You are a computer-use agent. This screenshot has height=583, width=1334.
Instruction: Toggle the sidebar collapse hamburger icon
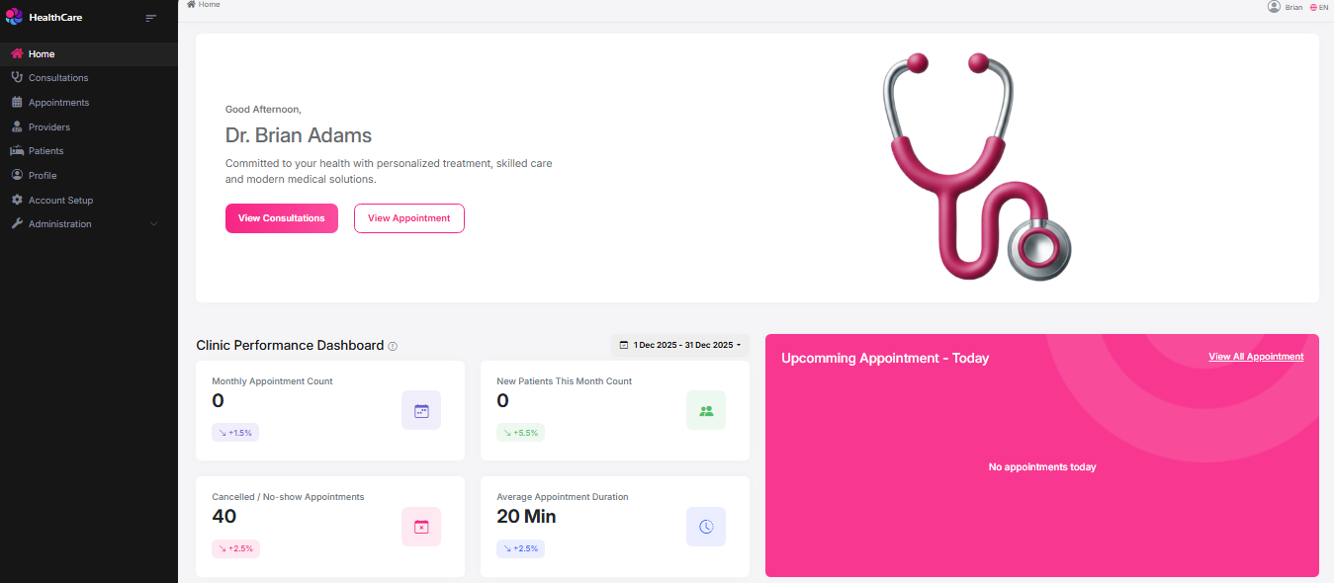tap(151, 18)
